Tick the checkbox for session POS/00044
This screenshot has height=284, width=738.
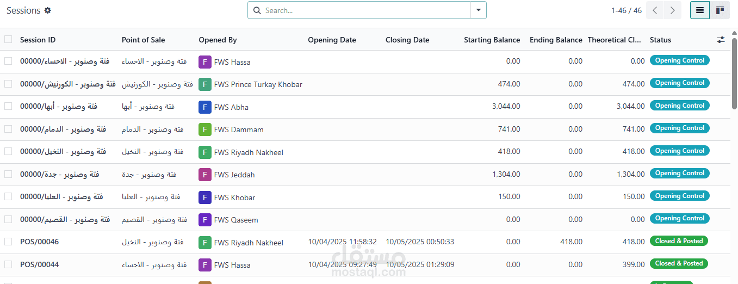[8, 264]
